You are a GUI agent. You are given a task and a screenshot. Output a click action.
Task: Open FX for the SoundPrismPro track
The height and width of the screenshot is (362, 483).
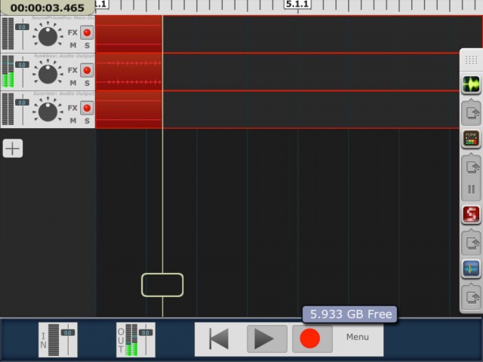point(72,33)
